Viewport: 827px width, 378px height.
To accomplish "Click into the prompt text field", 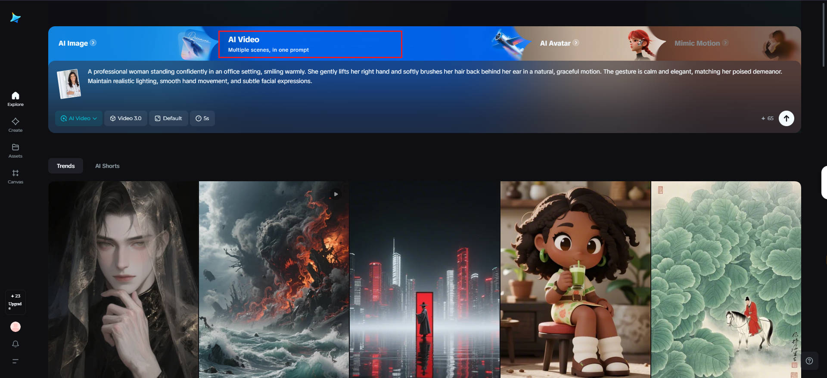I will point(435,76).
